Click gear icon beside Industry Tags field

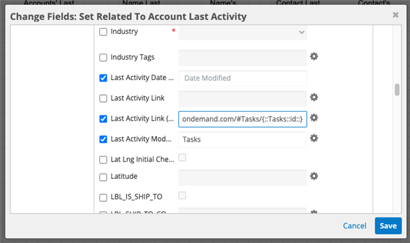314,56
